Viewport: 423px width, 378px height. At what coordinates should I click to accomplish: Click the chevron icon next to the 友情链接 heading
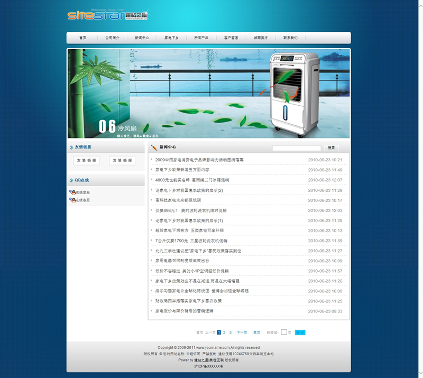(71, 147)
